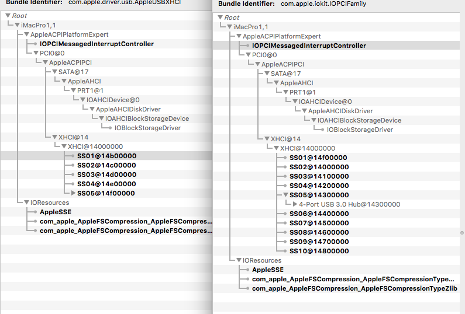Collapse XHCI@14000000 in right window
465x314 pixels.
[277, 148]
